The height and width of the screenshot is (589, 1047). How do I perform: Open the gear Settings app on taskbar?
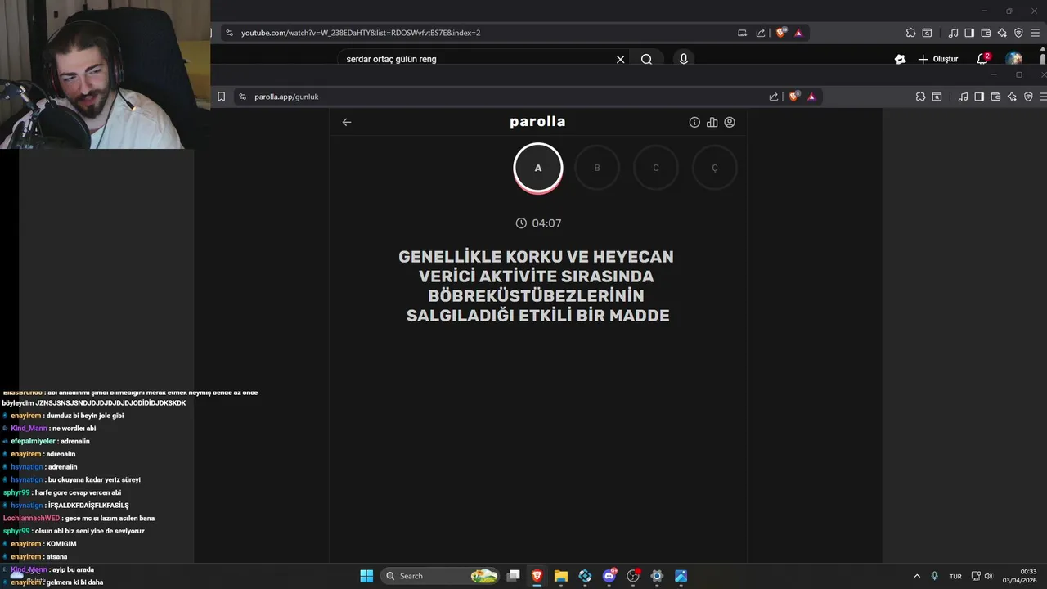tap(657, 576)
